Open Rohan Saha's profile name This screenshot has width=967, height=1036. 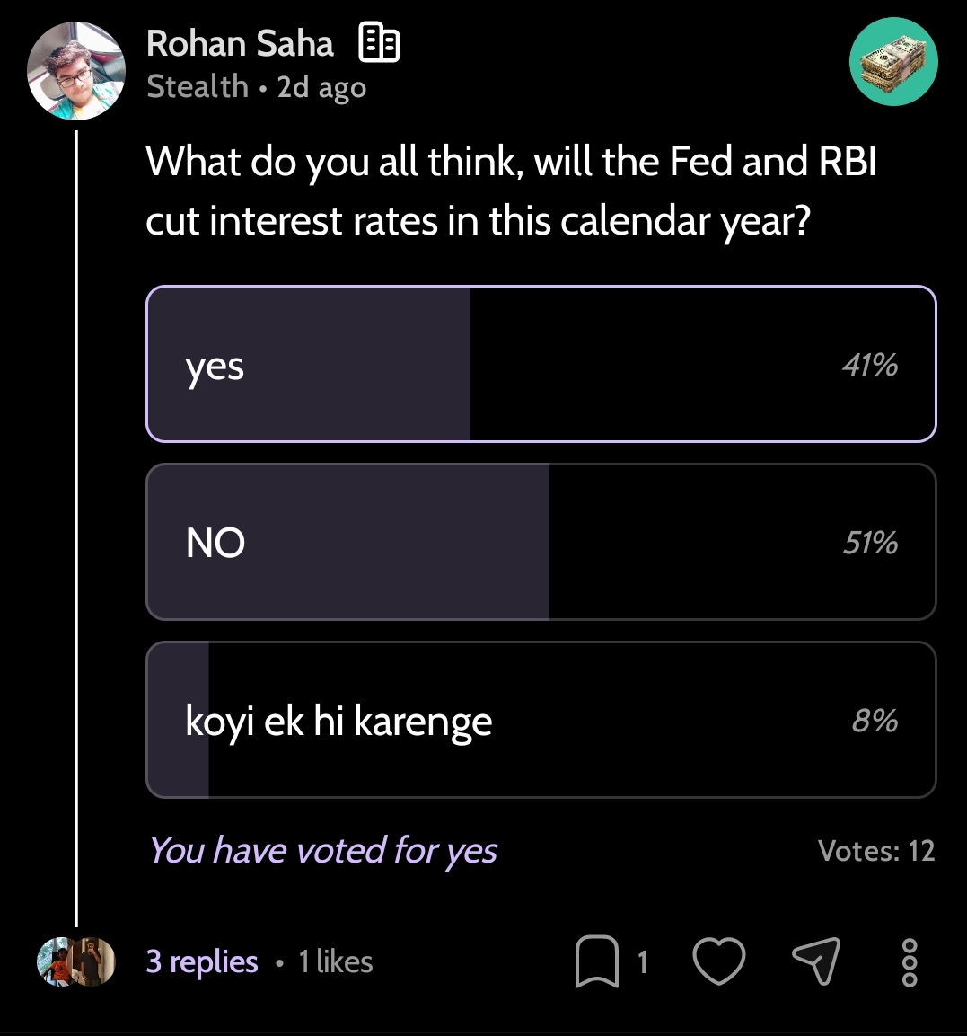click(240, 43)
